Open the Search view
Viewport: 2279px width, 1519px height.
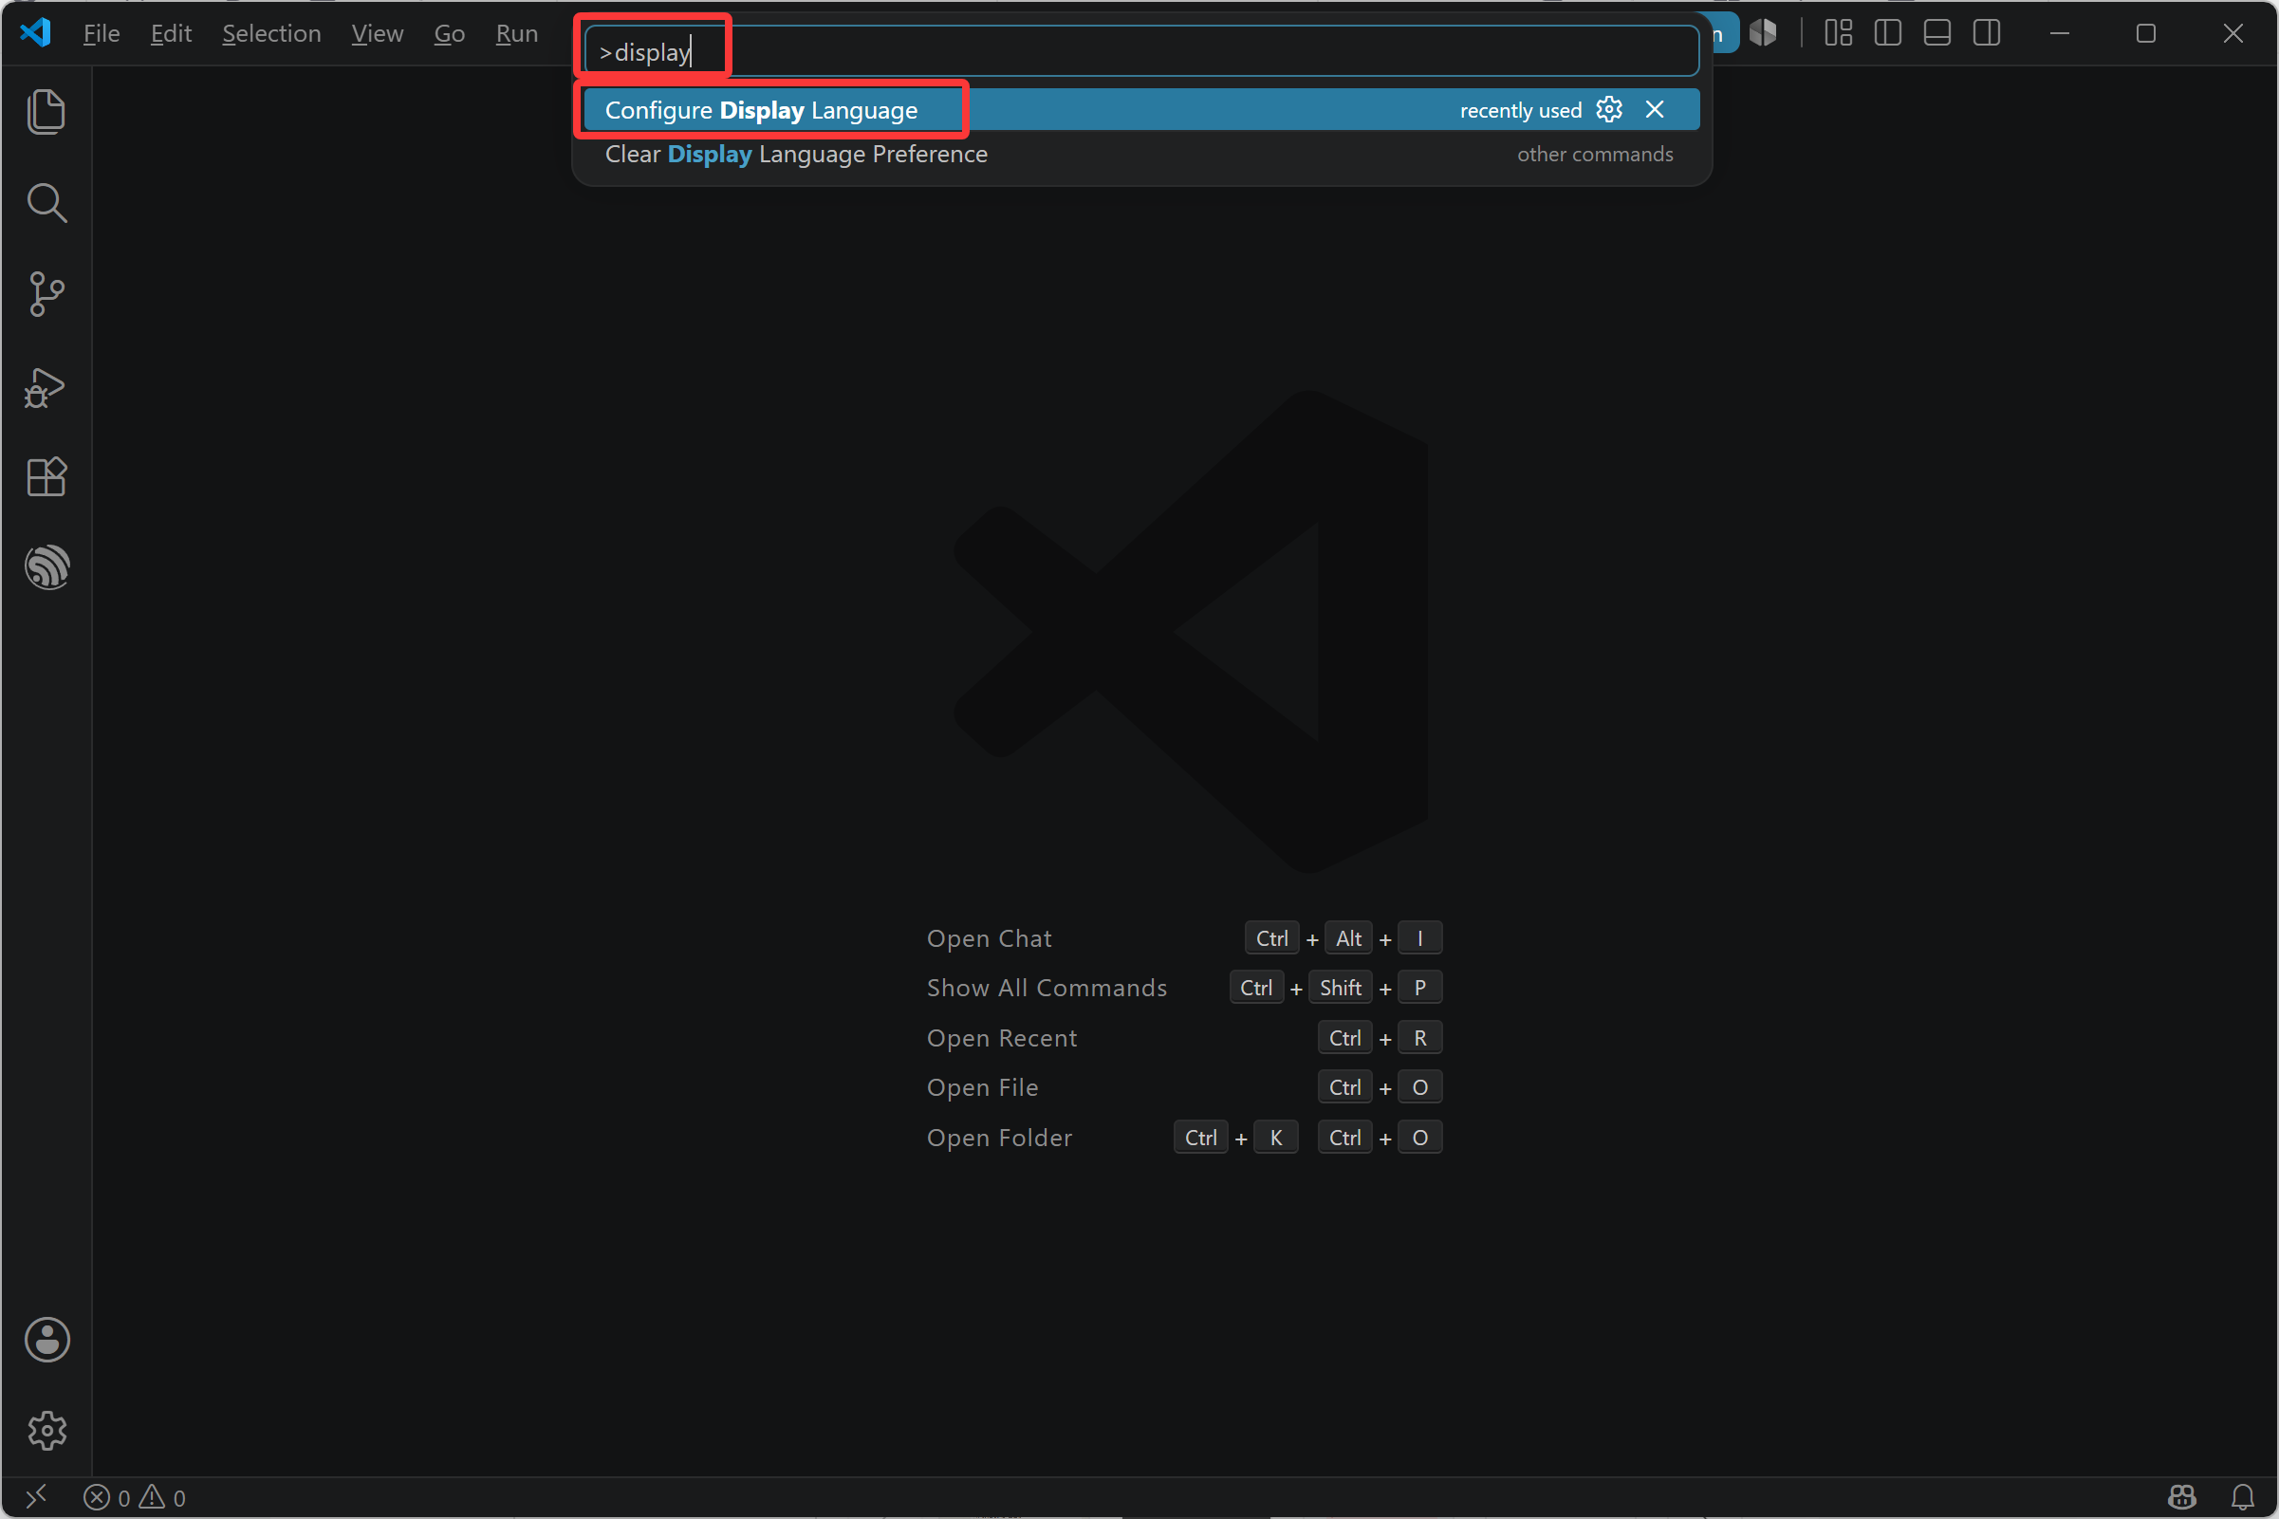click(46, 202)
